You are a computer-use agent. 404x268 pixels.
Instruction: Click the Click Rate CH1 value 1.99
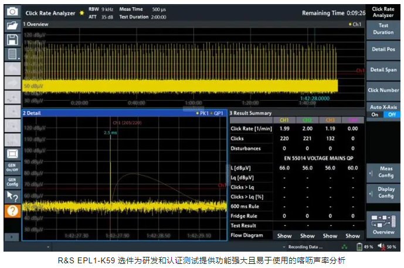coord(284,129)
